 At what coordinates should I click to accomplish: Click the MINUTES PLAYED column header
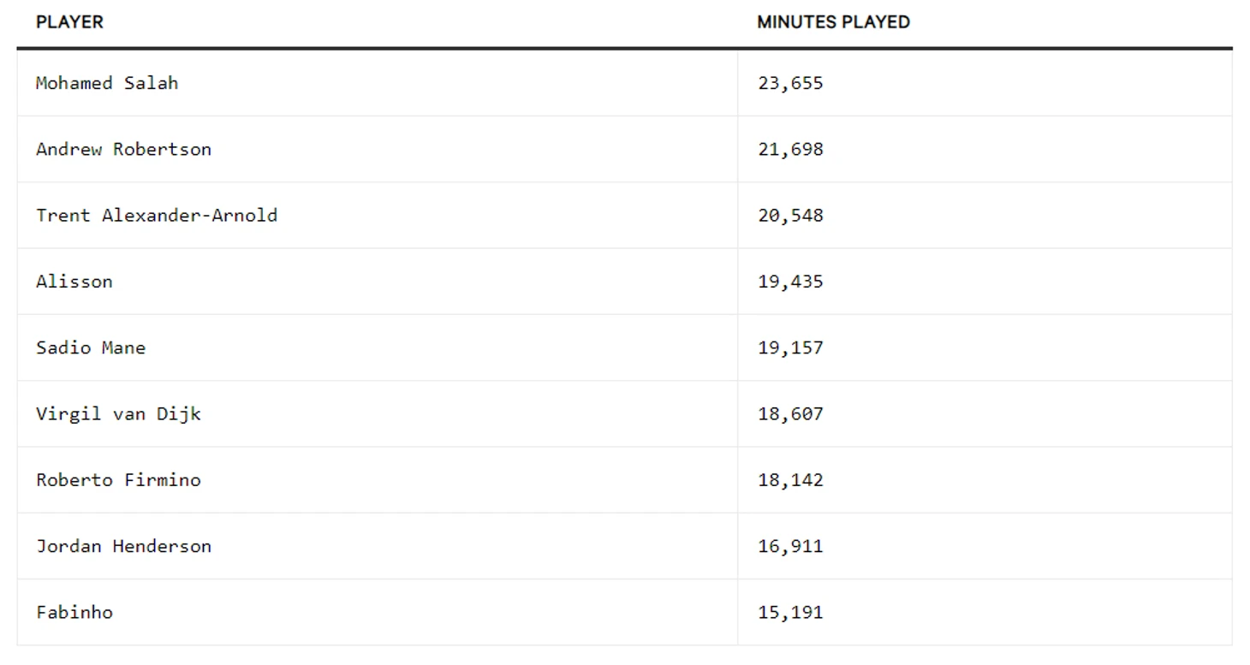pos(833,22)
